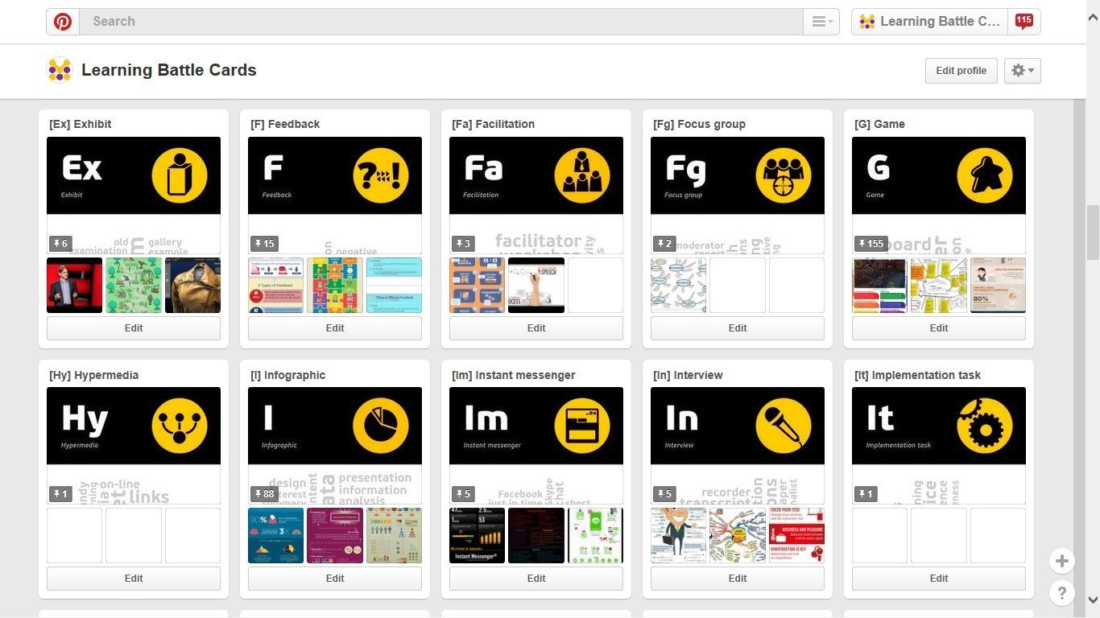This screenshot has height=618, width=1100.
Task: Click the Learning Battle Cards logo in header
Action: point(60,70)
